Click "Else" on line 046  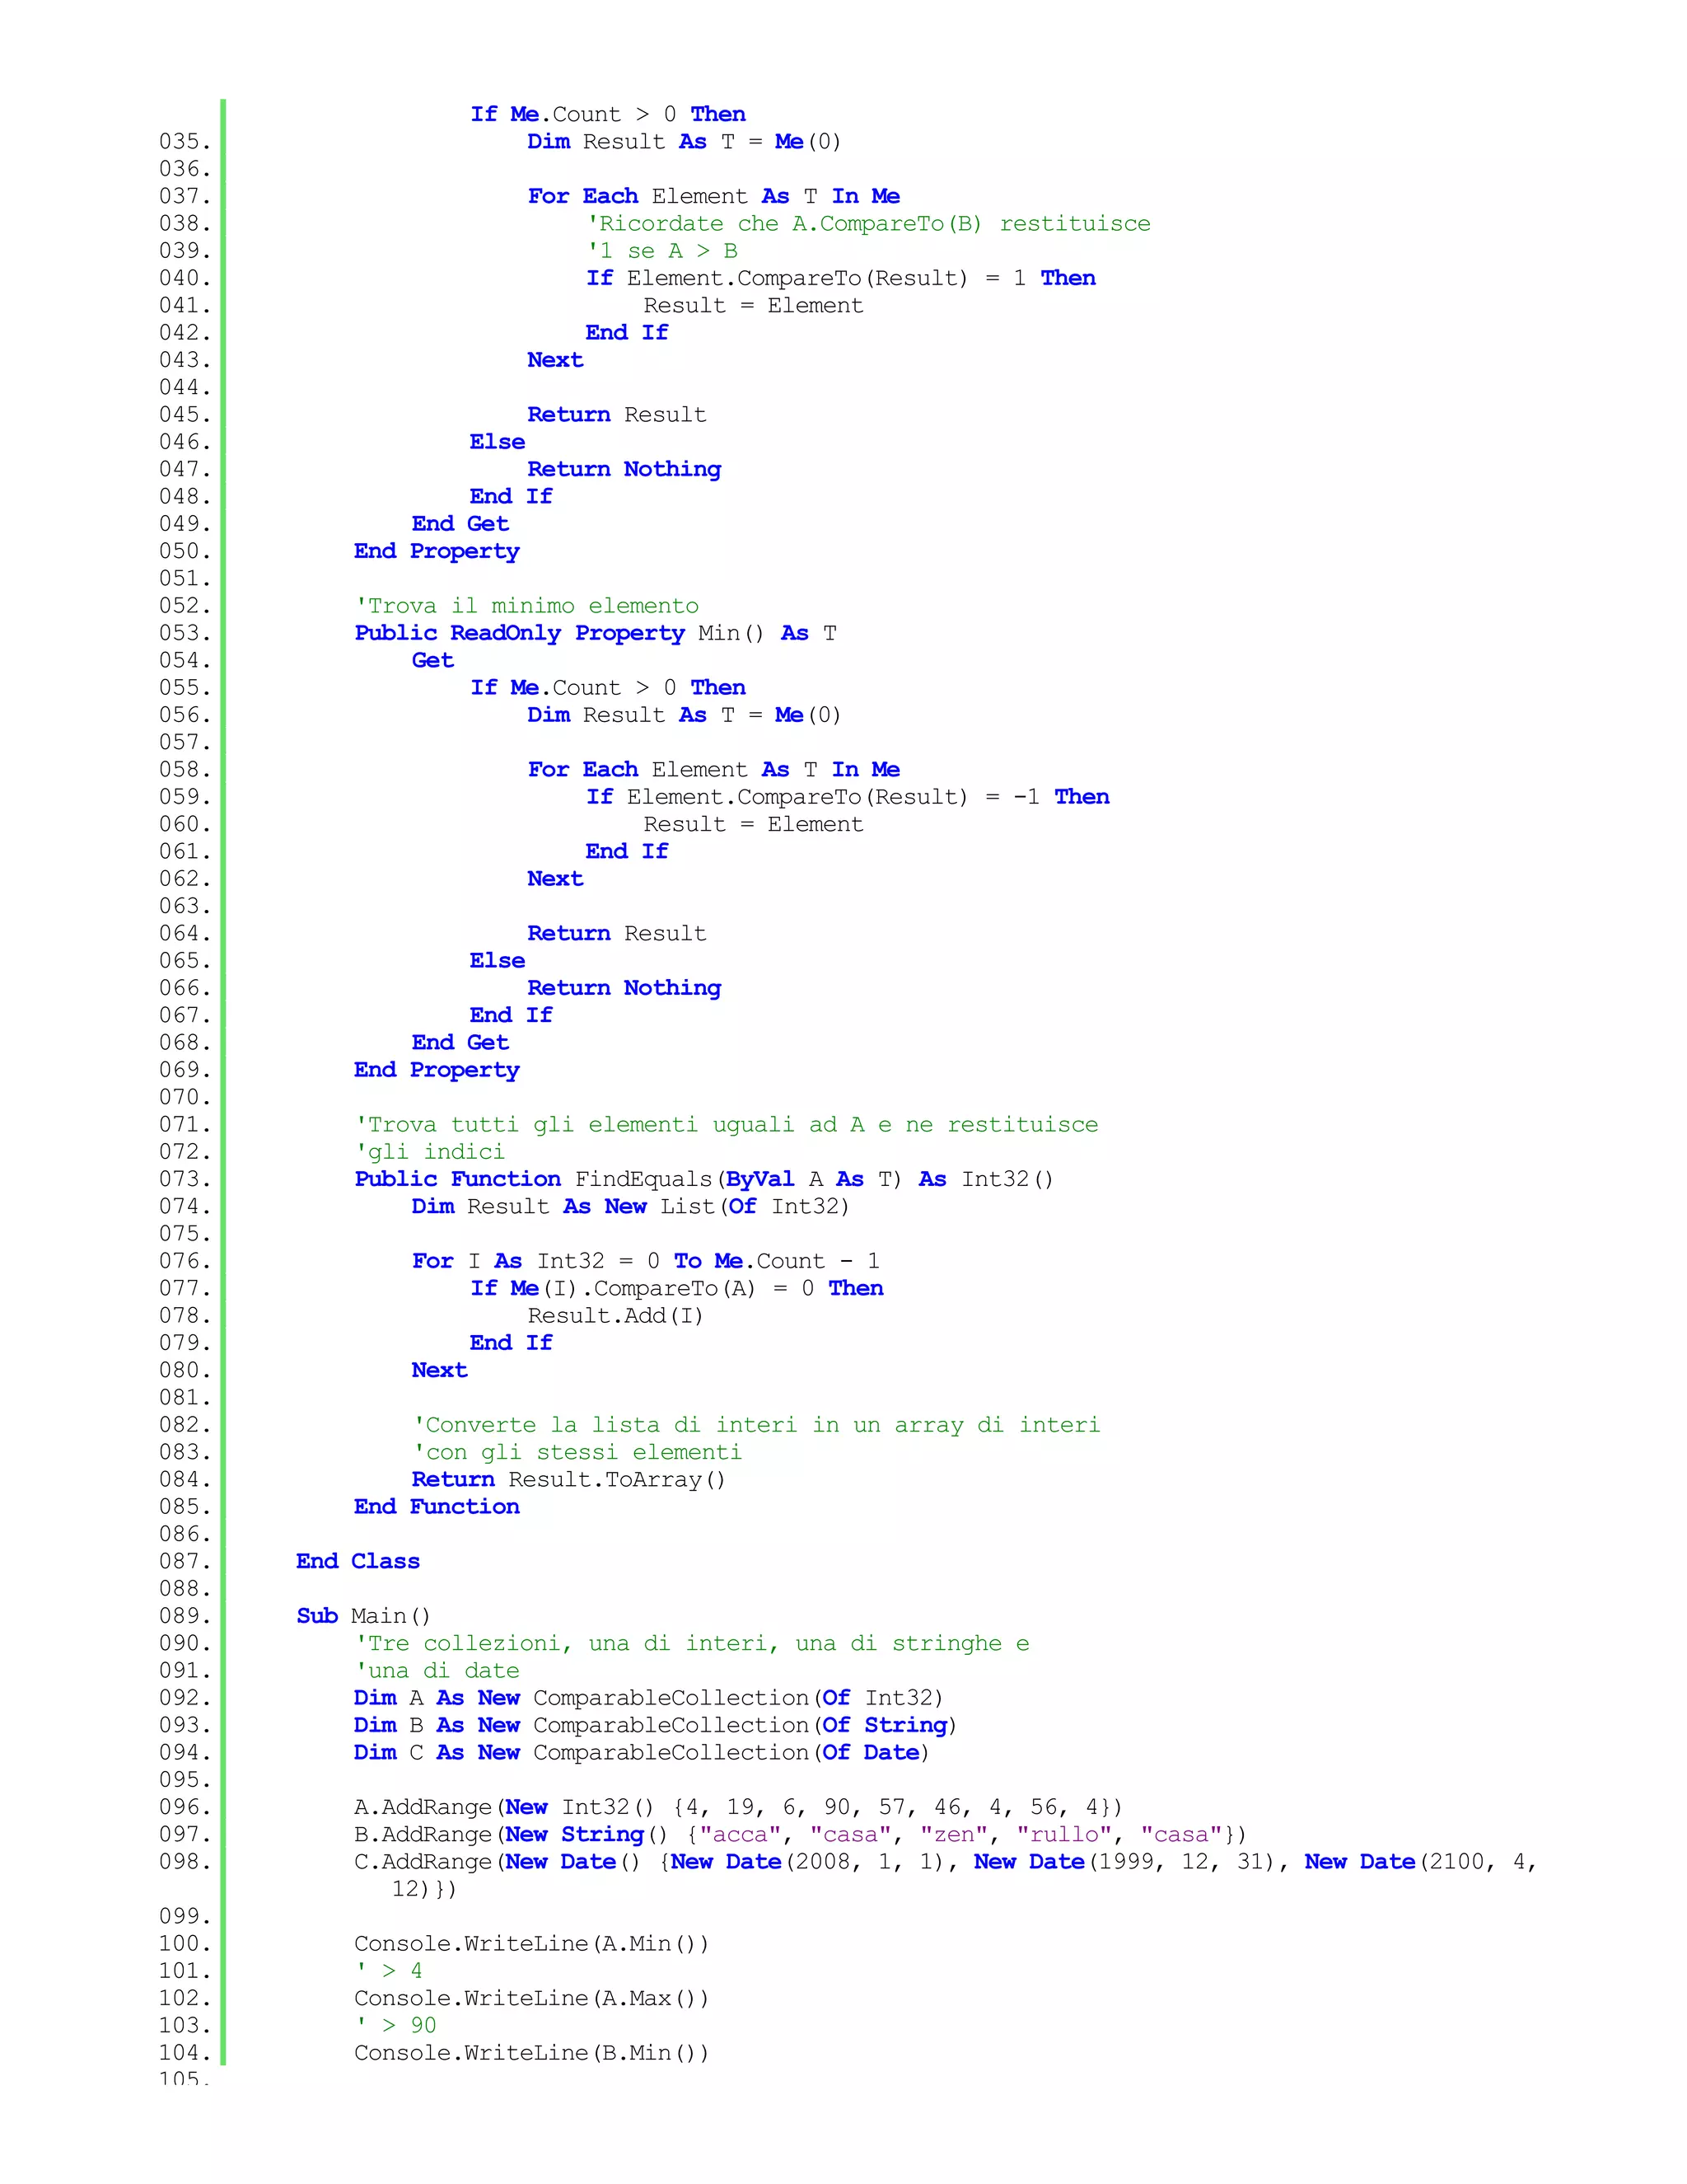coord(497,442)
